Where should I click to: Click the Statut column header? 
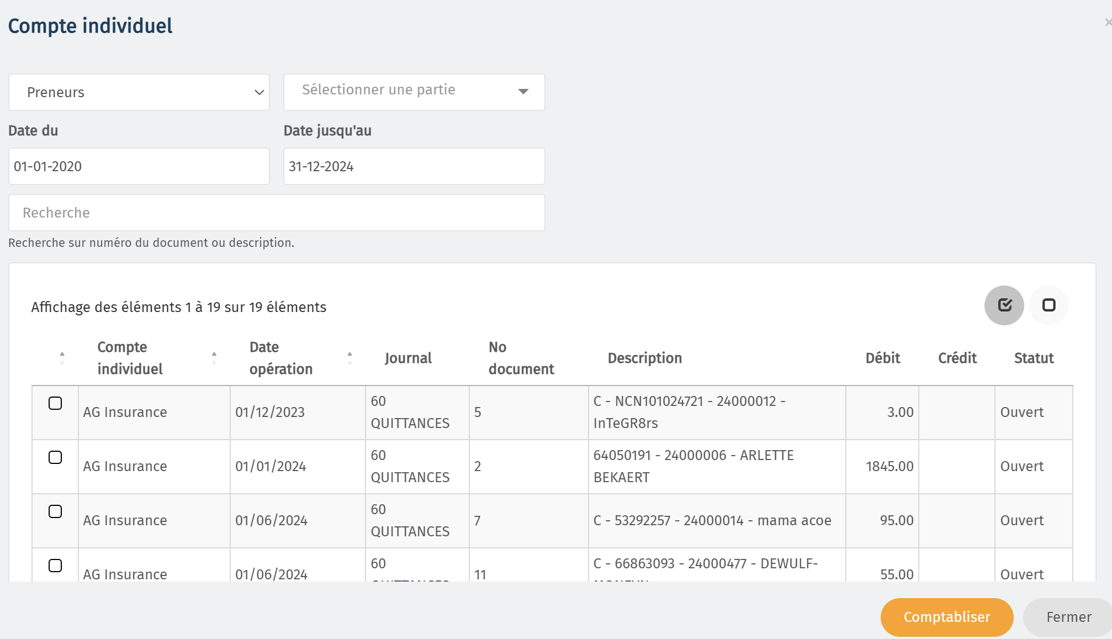[x=1034, y=358]
